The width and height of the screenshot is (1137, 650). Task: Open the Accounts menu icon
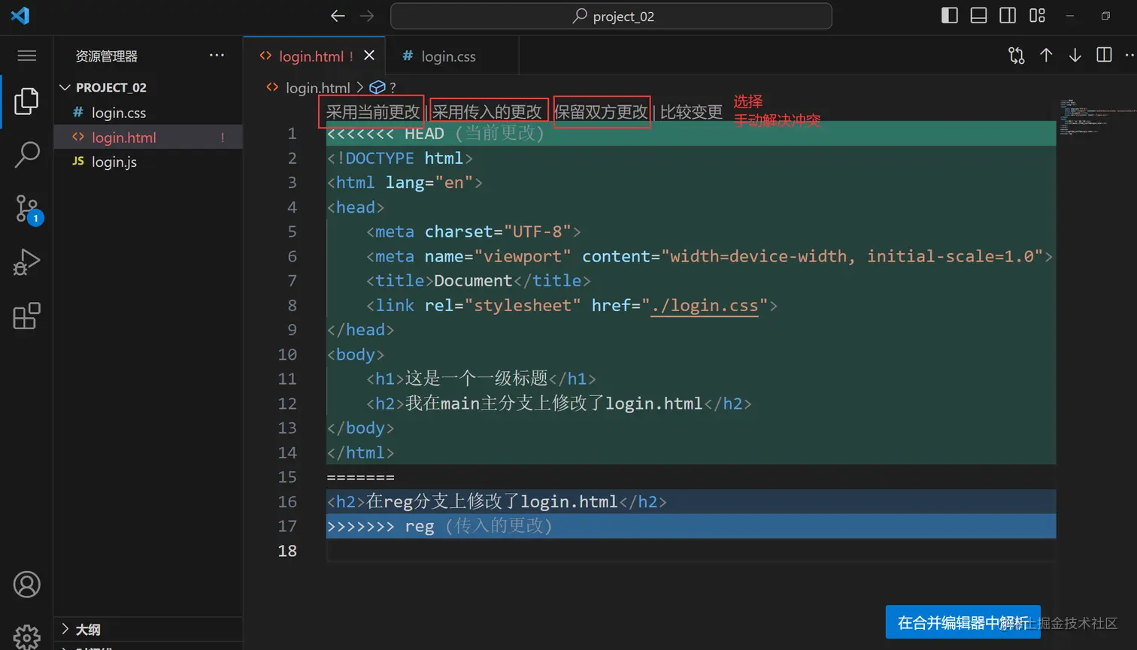click(x=26, y=585)
